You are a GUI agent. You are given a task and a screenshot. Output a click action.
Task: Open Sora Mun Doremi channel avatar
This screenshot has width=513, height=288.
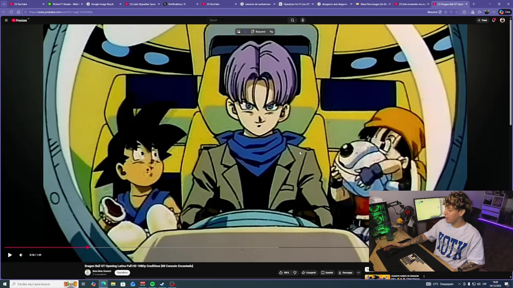pos(88,272)
